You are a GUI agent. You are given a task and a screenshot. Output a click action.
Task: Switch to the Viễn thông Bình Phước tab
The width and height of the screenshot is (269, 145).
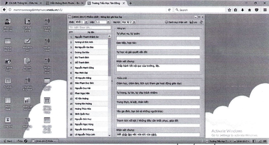tap(64, 3)
